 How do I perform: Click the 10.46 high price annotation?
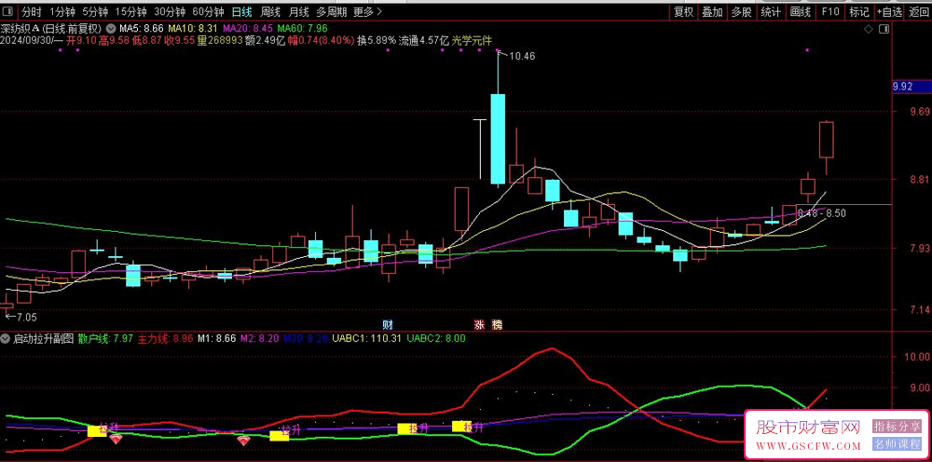coord(522,57)
